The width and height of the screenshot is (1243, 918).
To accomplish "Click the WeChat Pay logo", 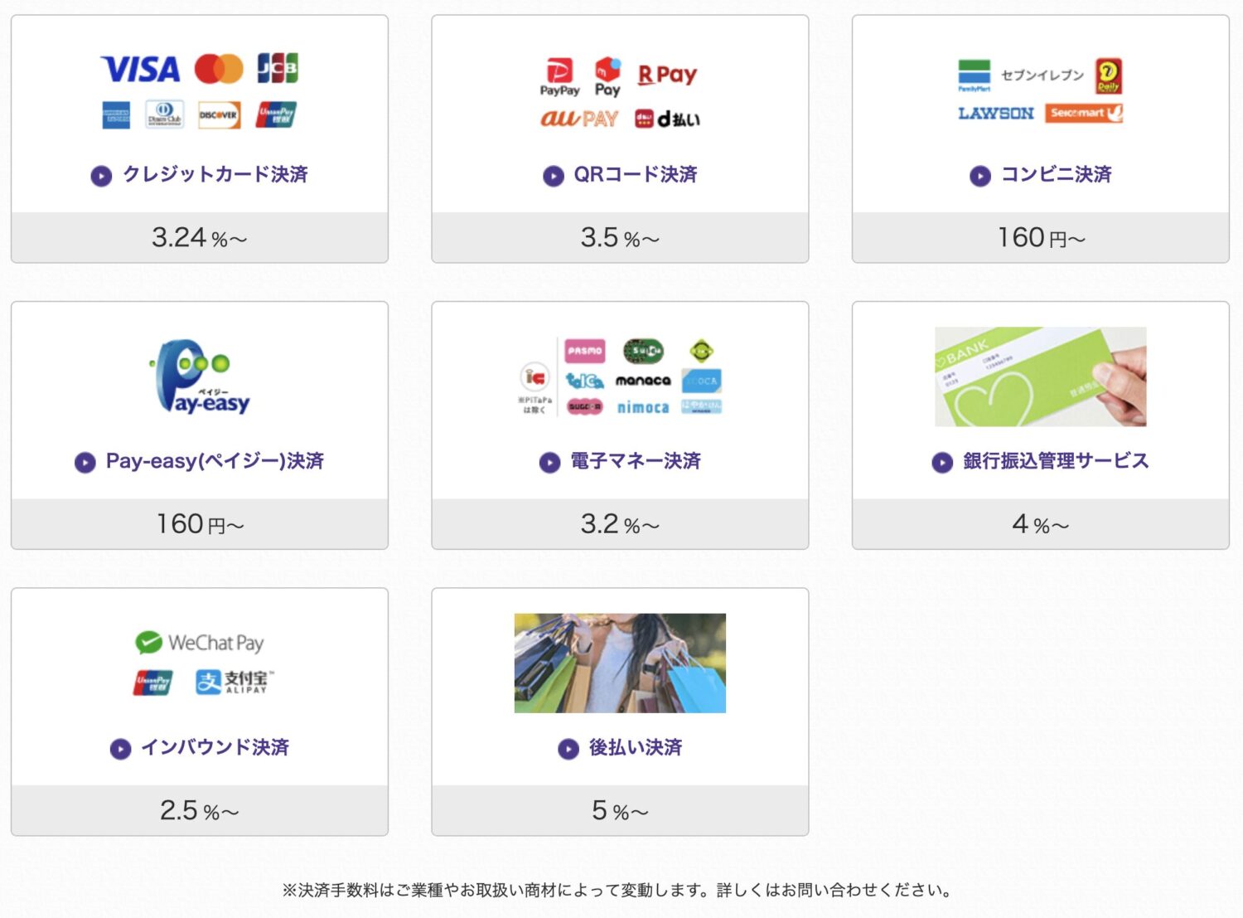I will click(200, 643).
